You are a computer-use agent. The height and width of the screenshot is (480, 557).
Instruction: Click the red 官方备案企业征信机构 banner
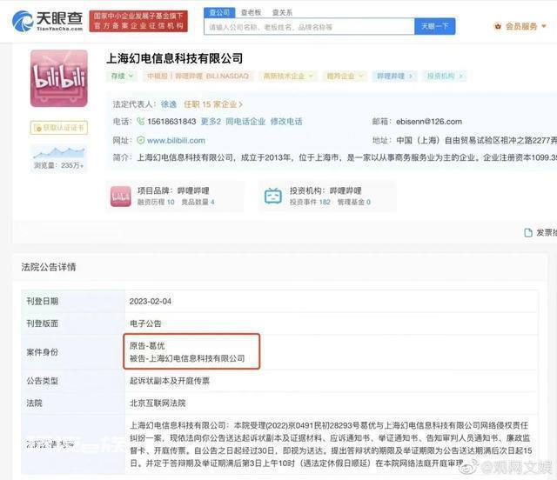138,21
